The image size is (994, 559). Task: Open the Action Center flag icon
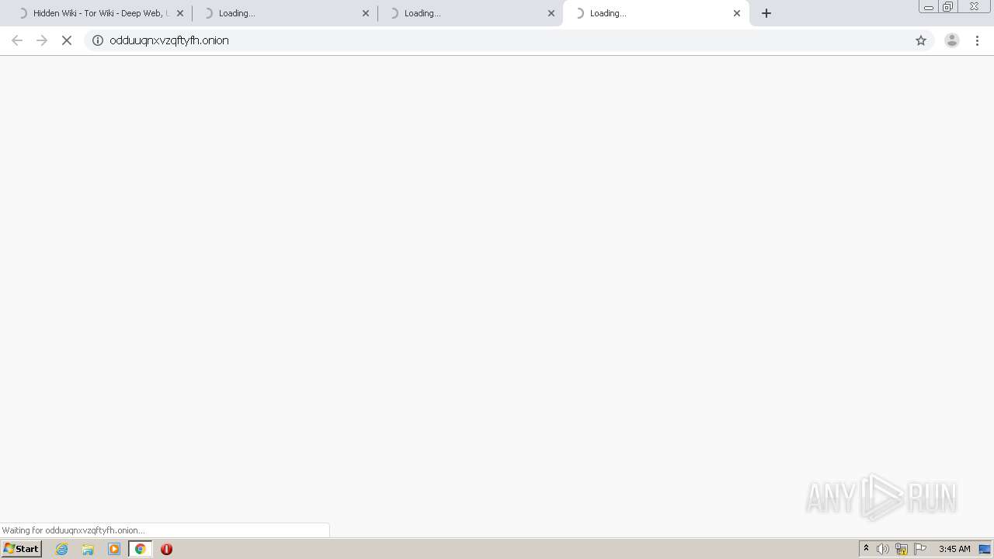(x=920, y=549)
